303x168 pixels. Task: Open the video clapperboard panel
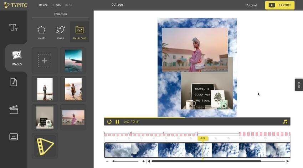(14, 109)
